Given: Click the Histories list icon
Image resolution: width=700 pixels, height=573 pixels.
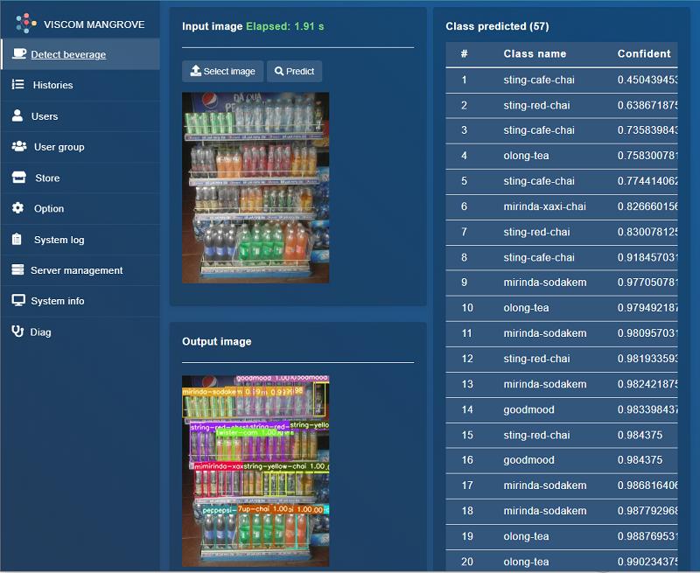Looking at the screenshot, I should click(x=17, y=85).
